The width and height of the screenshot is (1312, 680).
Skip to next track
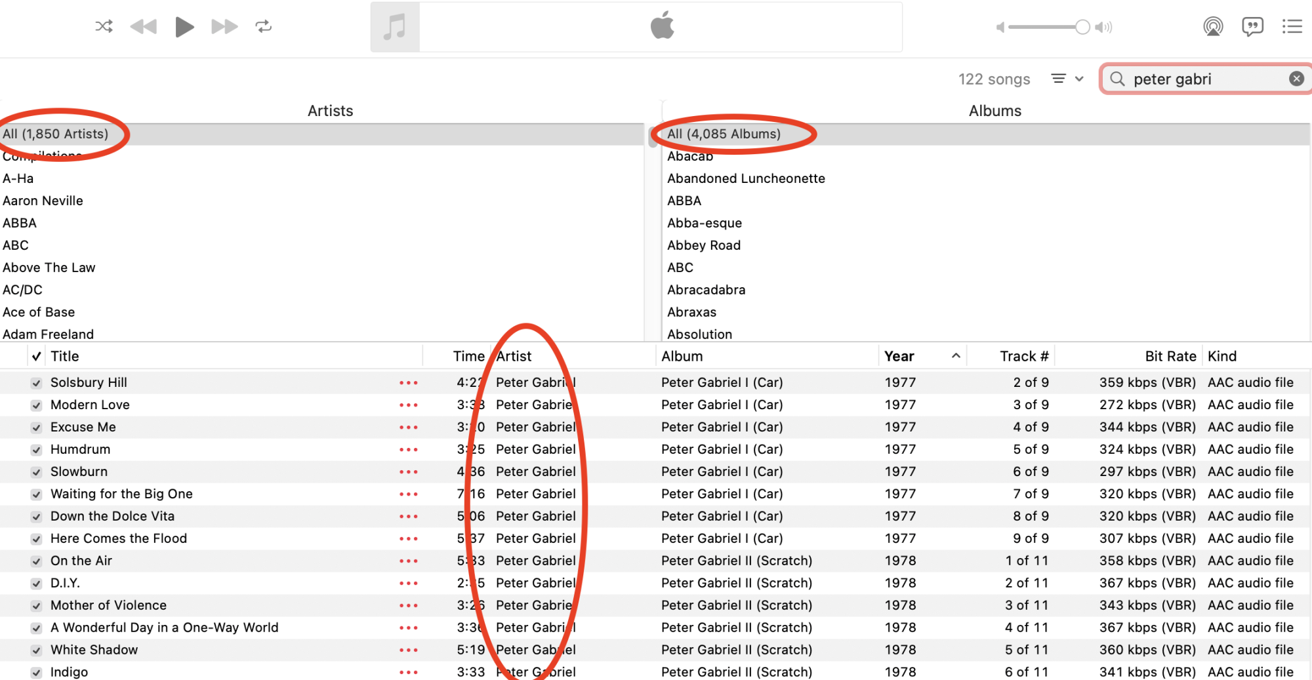tap(224, 26)
